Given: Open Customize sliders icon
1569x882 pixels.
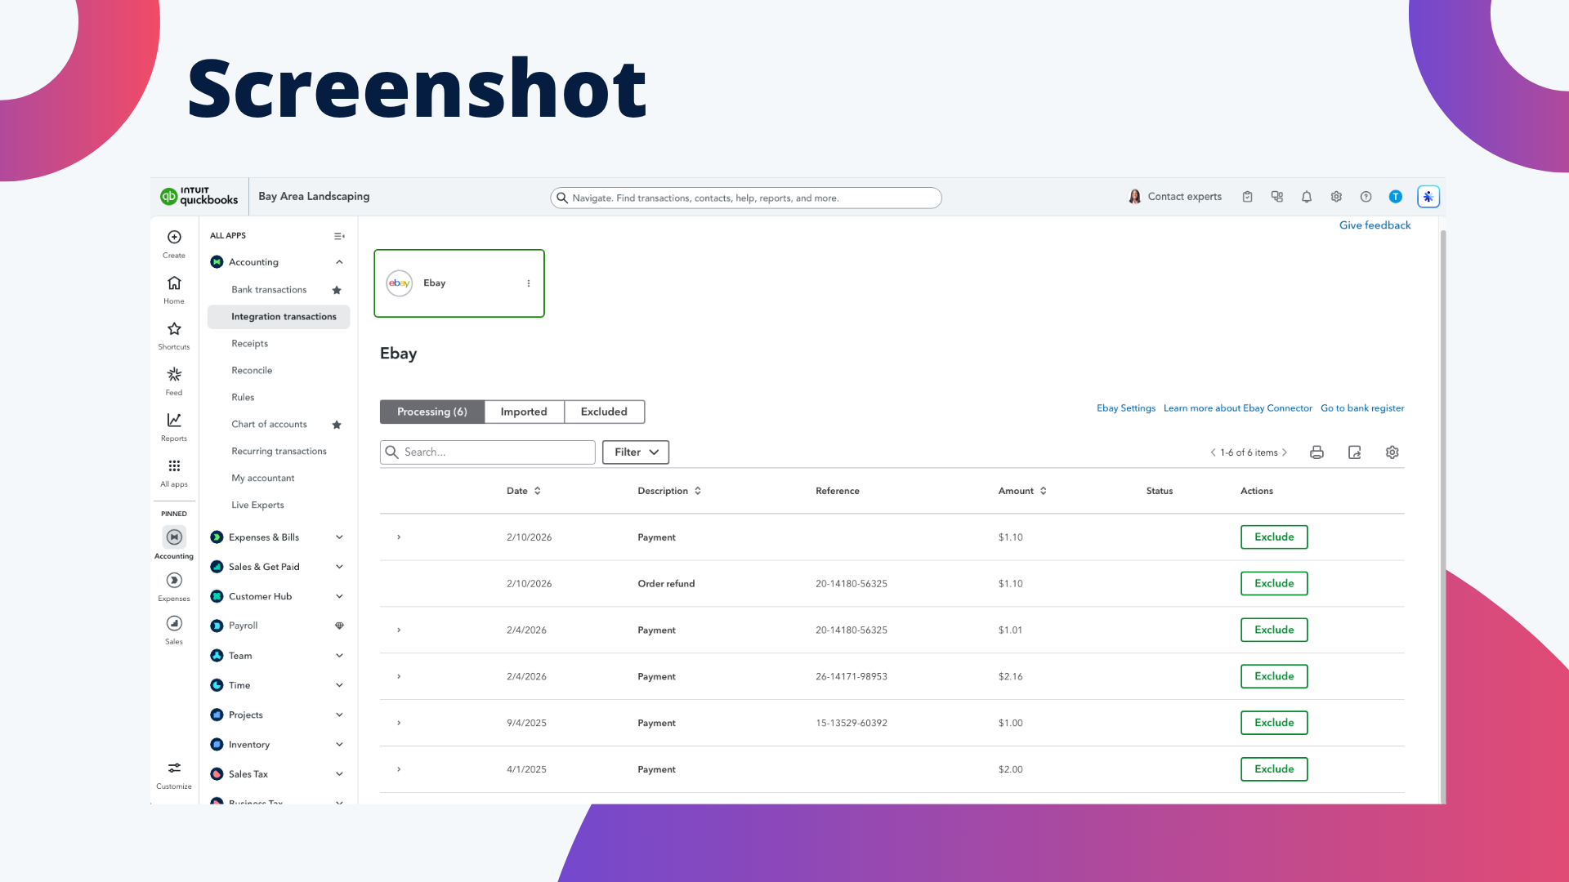Looking at the screenshot, I should pyautogui.click(x=174, y=768).
